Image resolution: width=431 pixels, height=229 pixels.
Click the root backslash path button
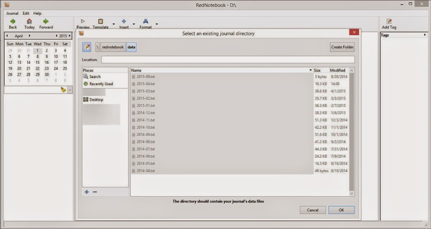click(x=98, y=47)
